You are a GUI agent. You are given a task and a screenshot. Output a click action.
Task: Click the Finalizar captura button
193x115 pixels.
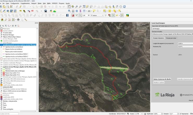pyautogui.click(x=159, y=82)
